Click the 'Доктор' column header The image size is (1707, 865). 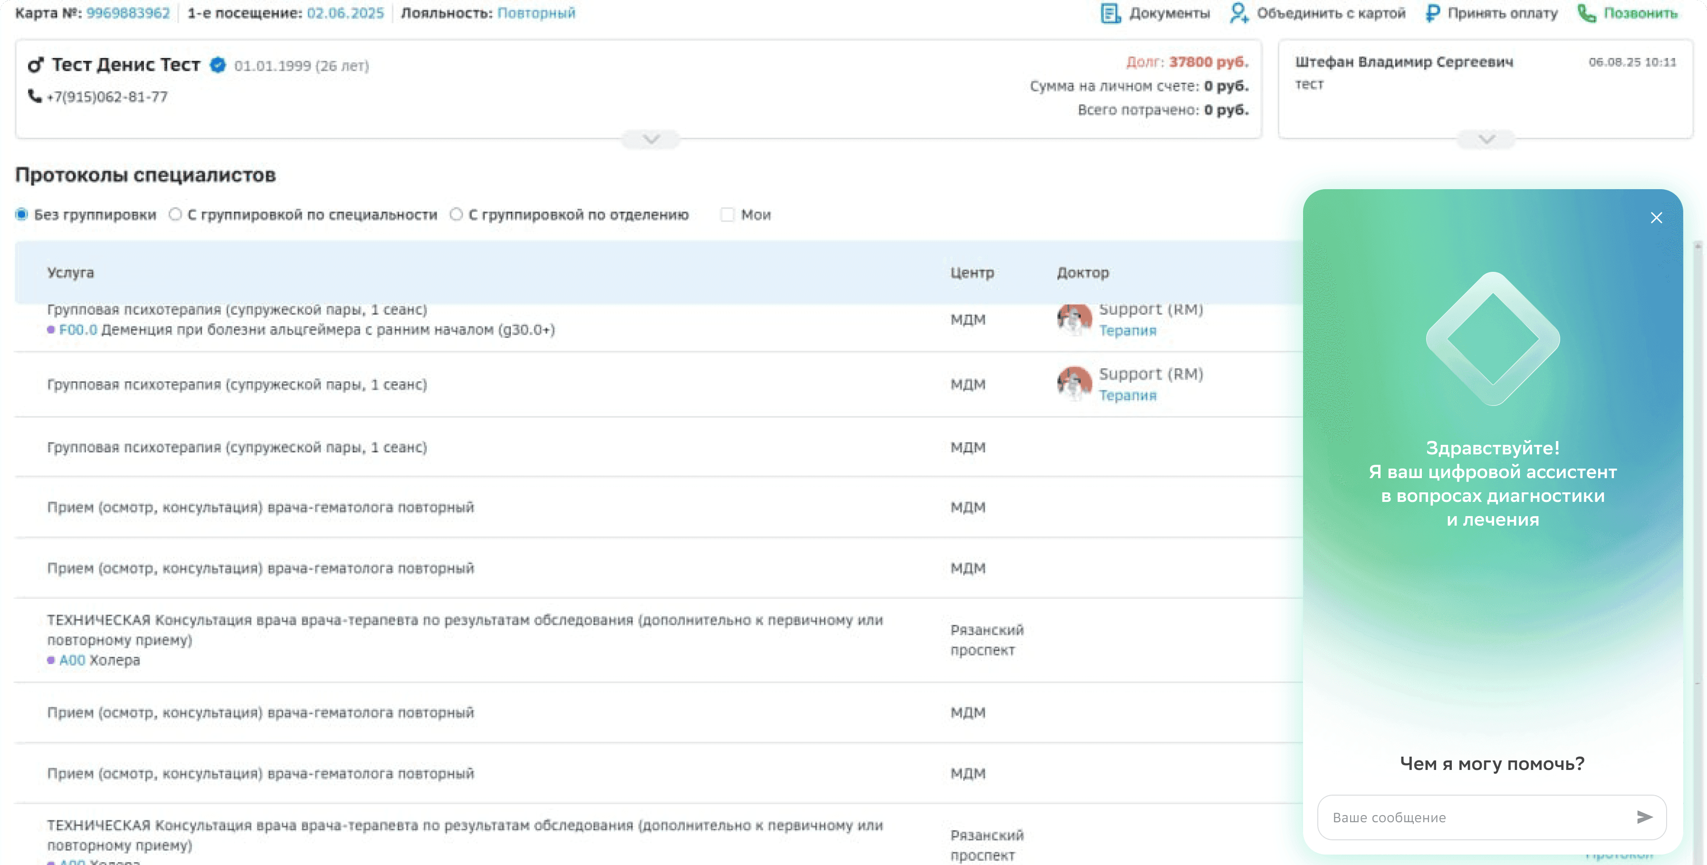coord(1082,272)
